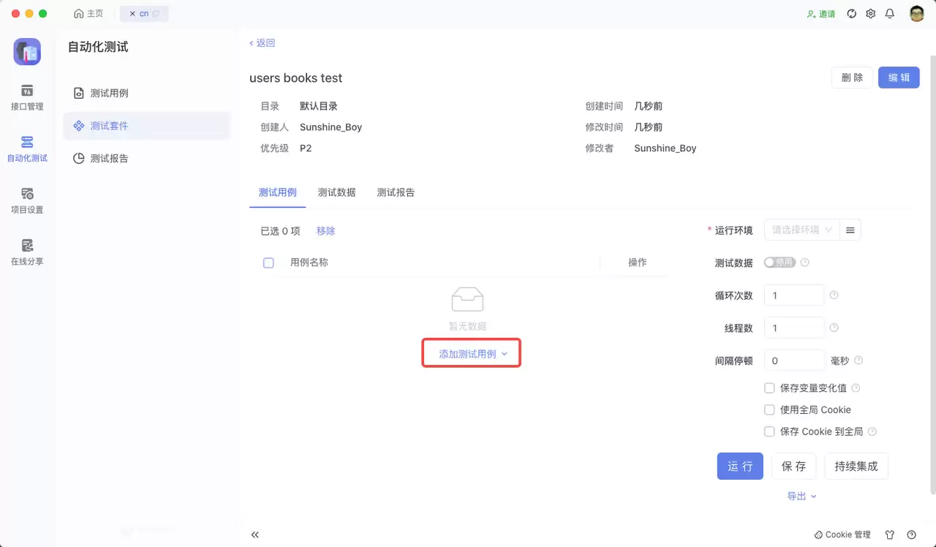Click the 移除 link
The height and width of the screenshot is (547, 936).
coord(325,231)
